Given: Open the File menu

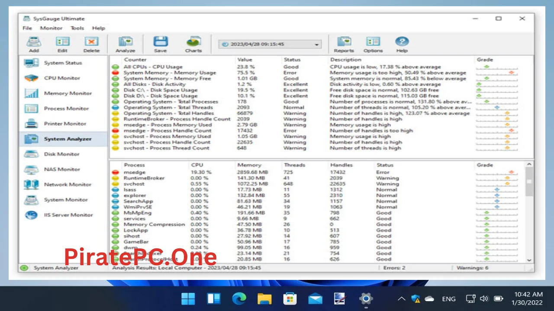Looking at the screenshot, I should tap(27, 28).
